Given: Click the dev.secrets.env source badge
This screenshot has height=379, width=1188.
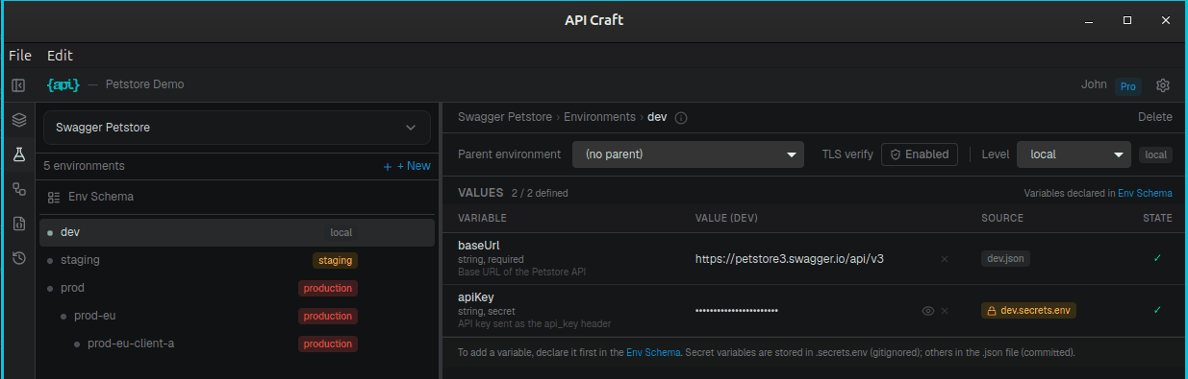Looking at the screenshot, I should tap(1029, 311).
